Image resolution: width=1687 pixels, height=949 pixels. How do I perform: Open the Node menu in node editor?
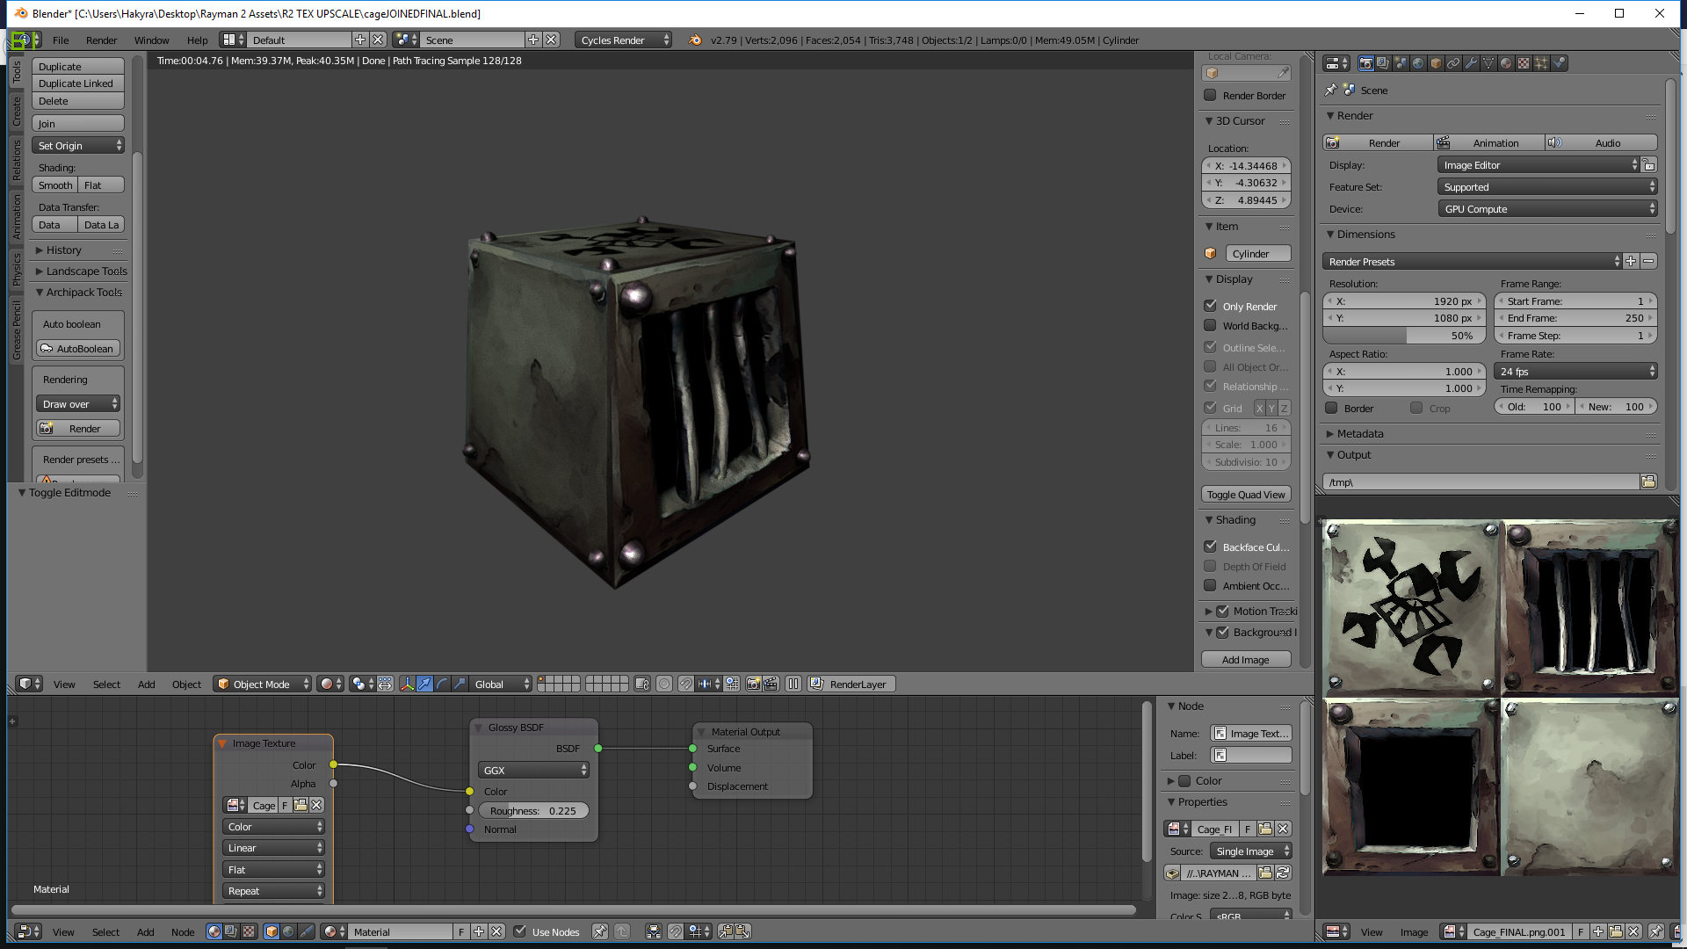point(183,932)
